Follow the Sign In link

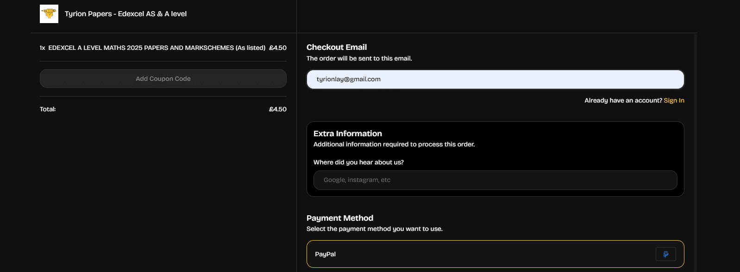[x=674, y=100]
